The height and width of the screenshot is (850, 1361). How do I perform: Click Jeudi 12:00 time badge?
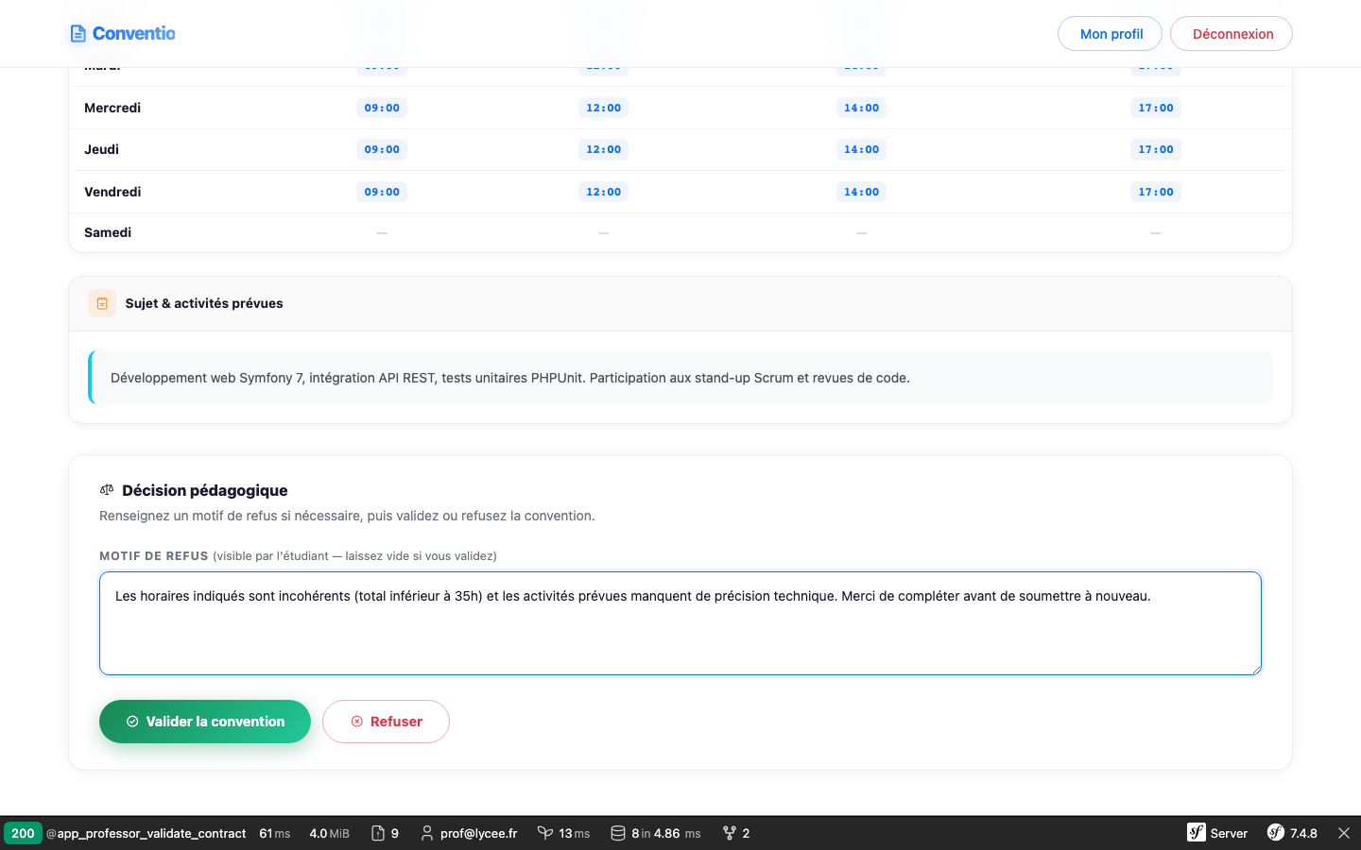click(x=603, y=149)
